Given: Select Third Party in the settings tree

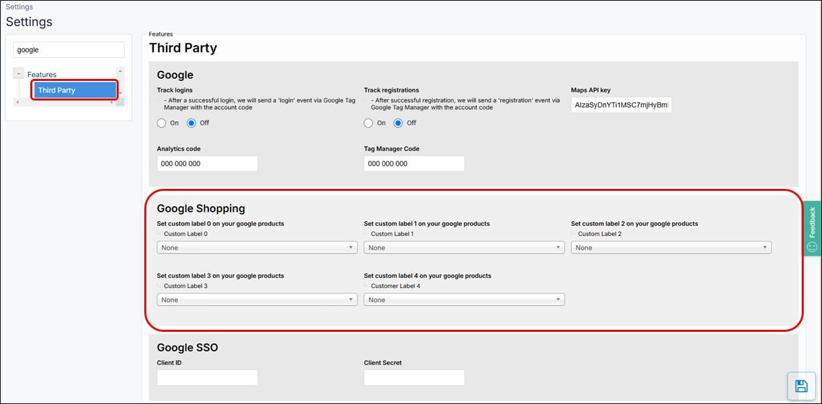Looking at the screenshot, I should [x=74, y=89].
